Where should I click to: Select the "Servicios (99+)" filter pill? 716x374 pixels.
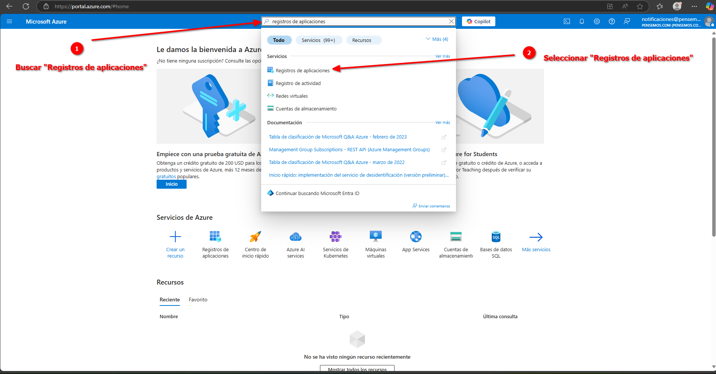pos(318,40)
